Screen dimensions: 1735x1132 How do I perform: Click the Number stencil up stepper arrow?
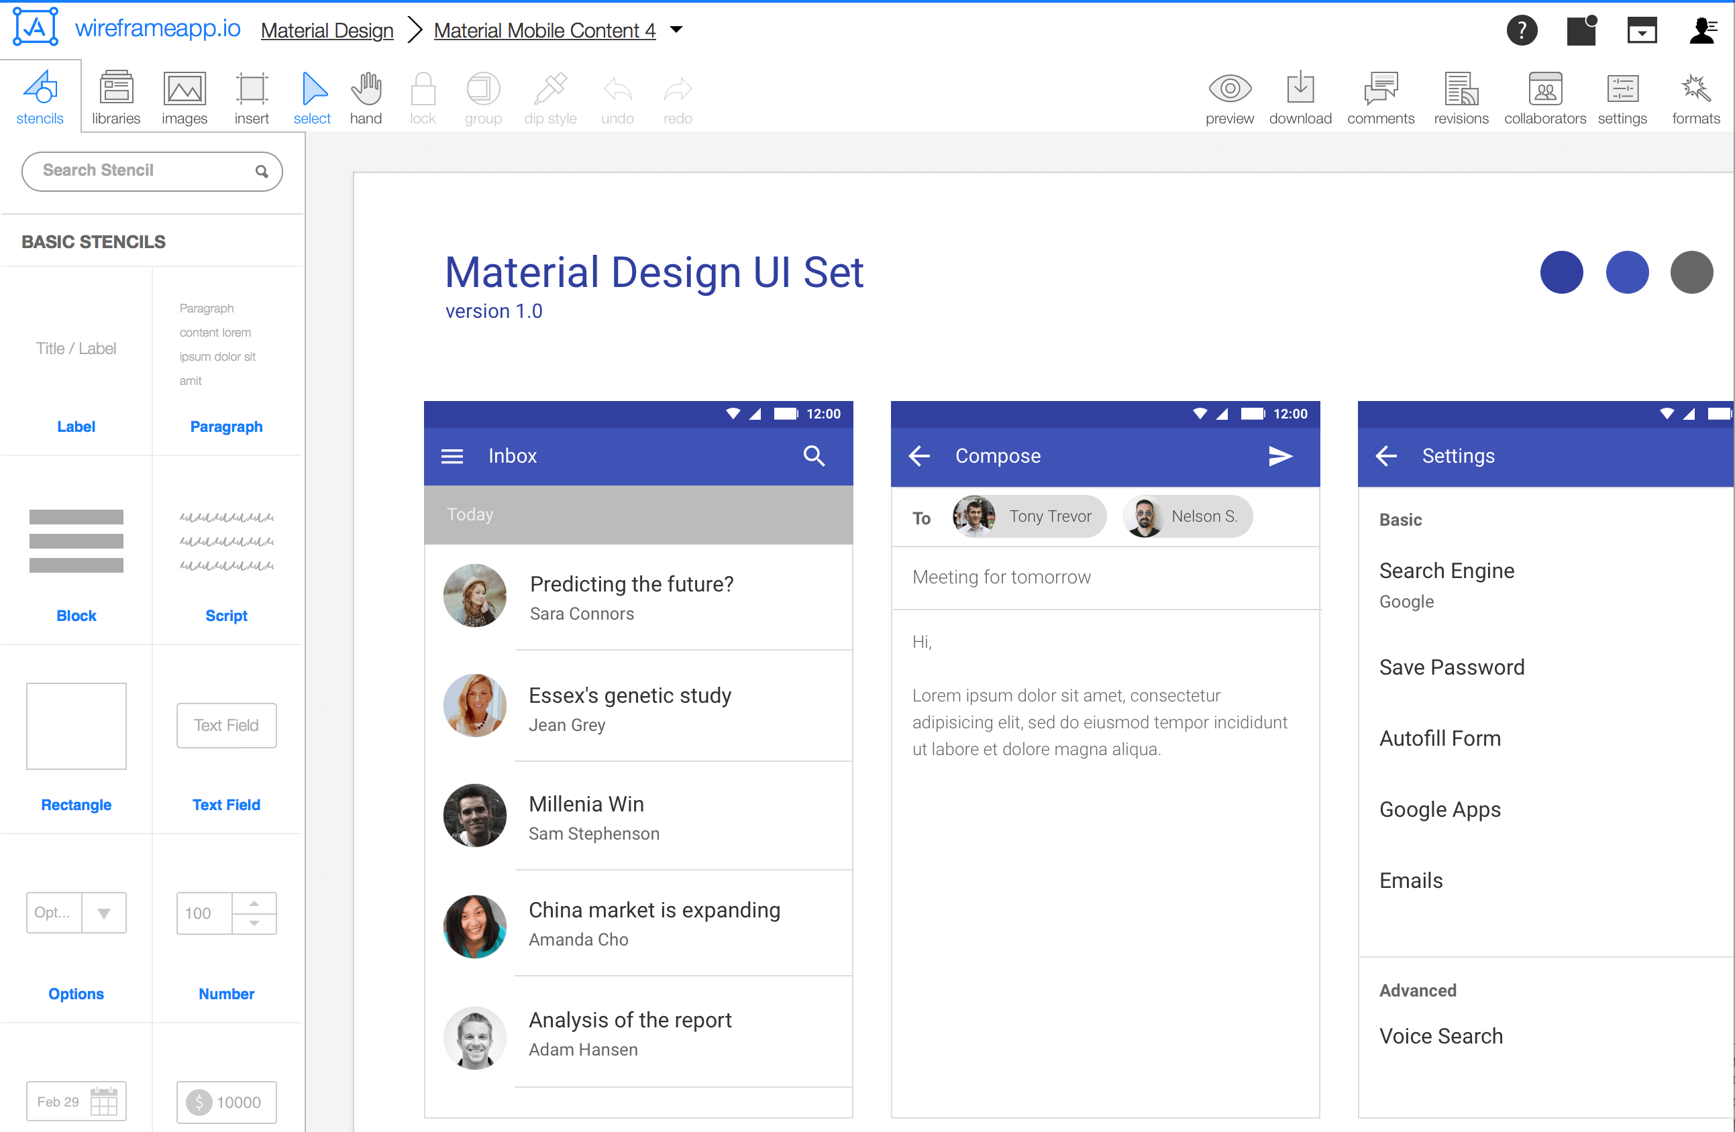tap(254, 903)
